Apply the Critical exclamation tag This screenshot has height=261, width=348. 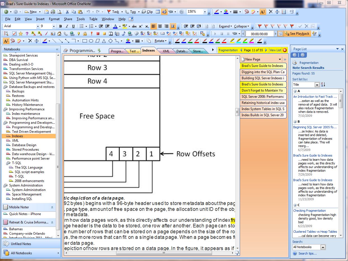click(91, 34)
